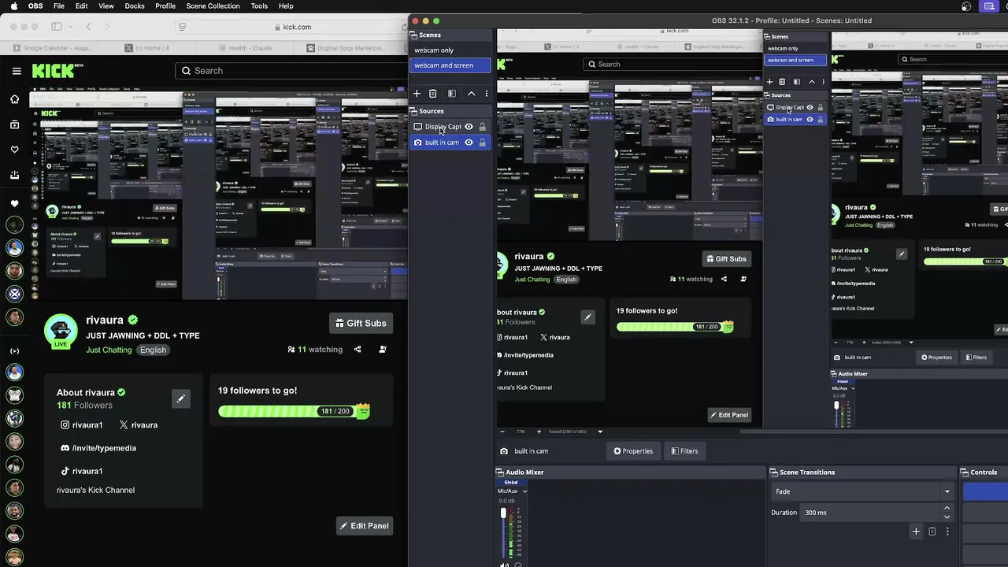Image resolution: width=1008 pixels, height=567 pixels.
Task: Toggle visibility of the Display Capture source
Action: (x=469, y=127)
